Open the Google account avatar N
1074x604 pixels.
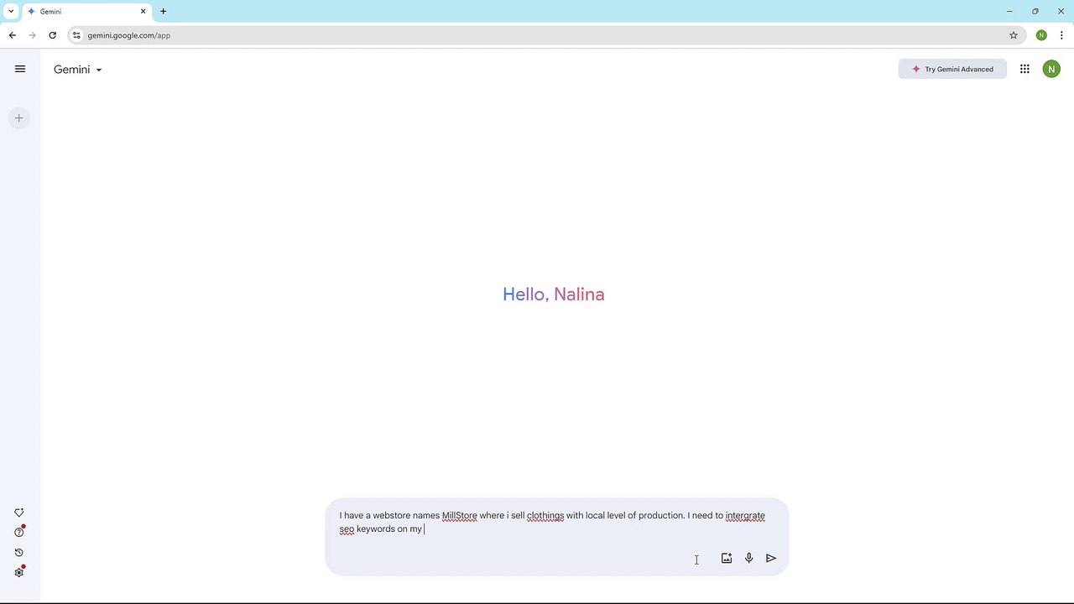[1051, 69]
